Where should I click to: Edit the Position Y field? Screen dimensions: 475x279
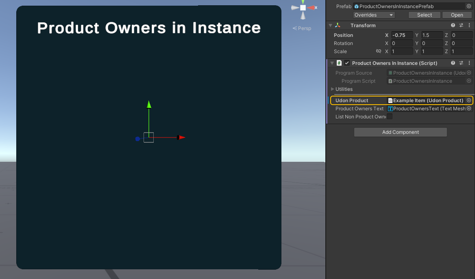point(431,35)
